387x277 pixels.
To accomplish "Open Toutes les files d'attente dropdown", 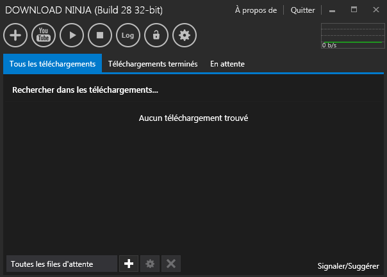I will (62, 264).
